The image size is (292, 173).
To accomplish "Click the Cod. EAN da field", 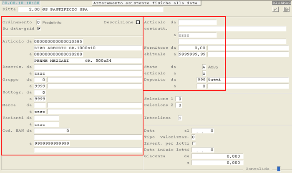I will click(52, 130).
